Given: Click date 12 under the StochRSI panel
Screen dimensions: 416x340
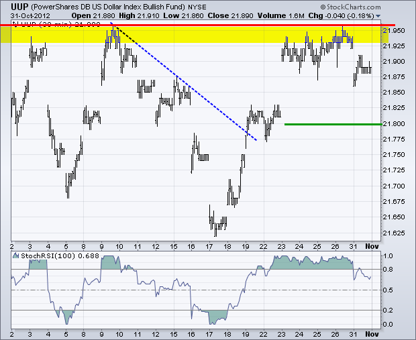Looking at the screenshot, I should [x=156, y=334].
